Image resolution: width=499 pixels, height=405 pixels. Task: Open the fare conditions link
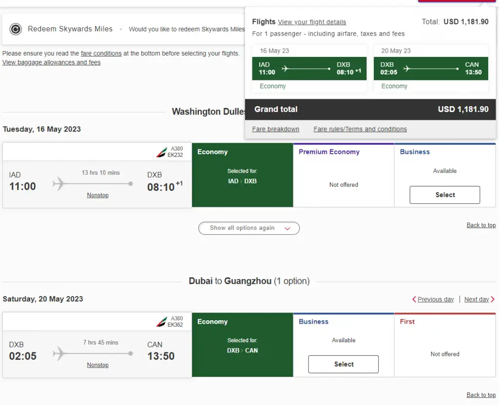[101, 54]
